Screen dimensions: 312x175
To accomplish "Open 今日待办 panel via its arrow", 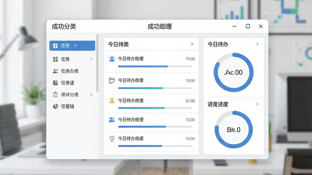I will coord(257,44).
